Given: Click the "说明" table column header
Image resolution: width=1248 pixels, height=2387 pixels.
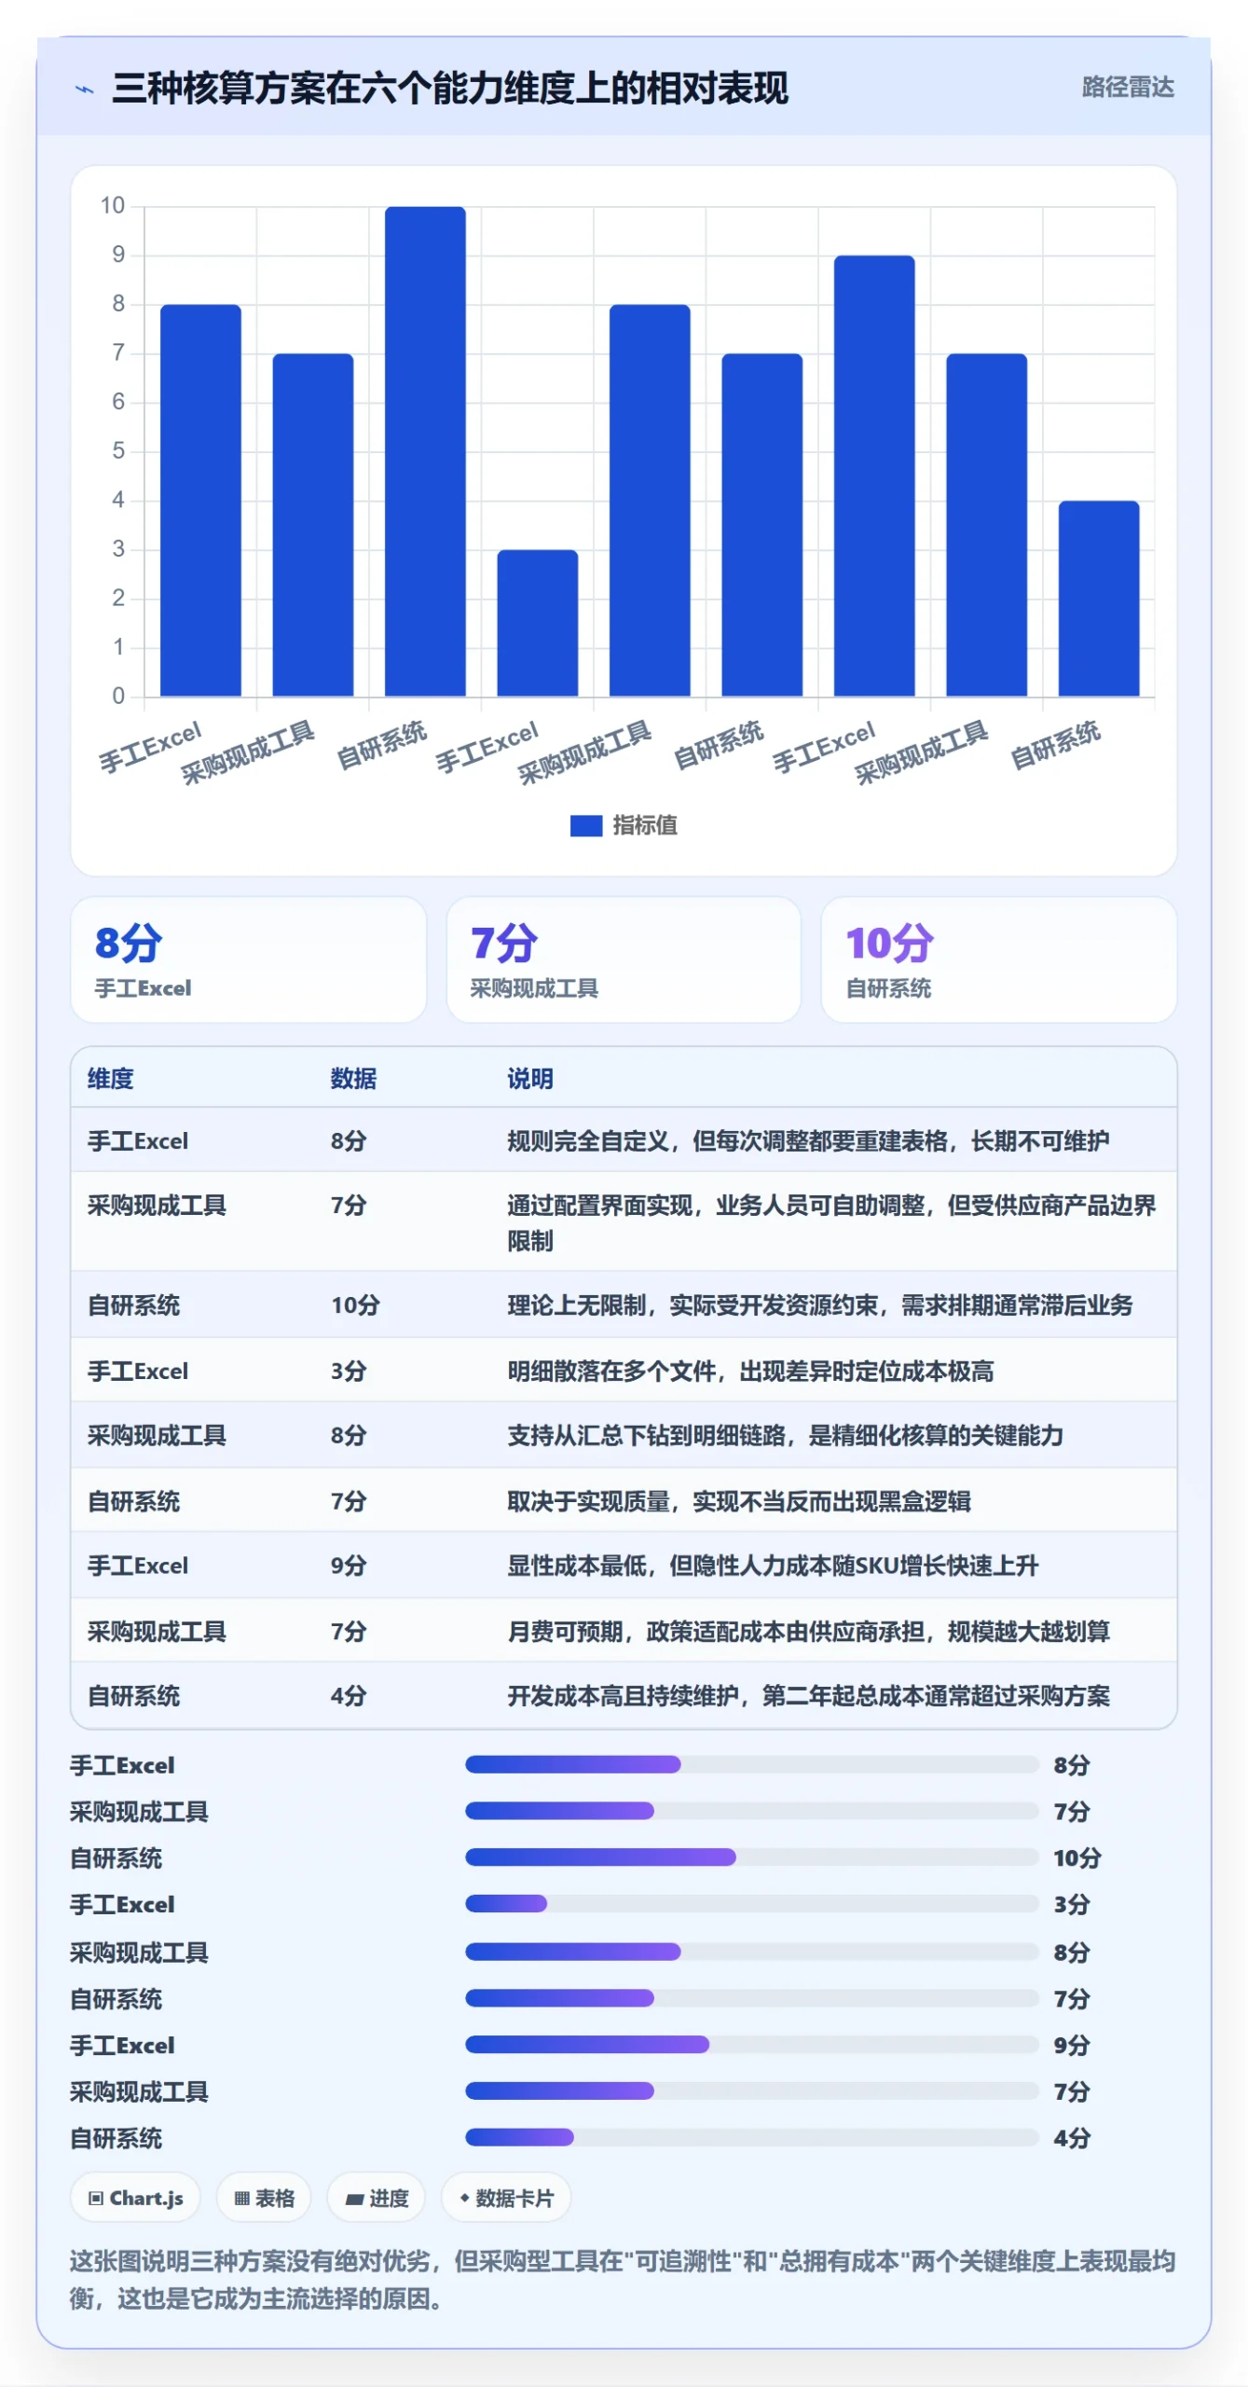Looking at the screenshot, I should click(x=530, y=1079).
